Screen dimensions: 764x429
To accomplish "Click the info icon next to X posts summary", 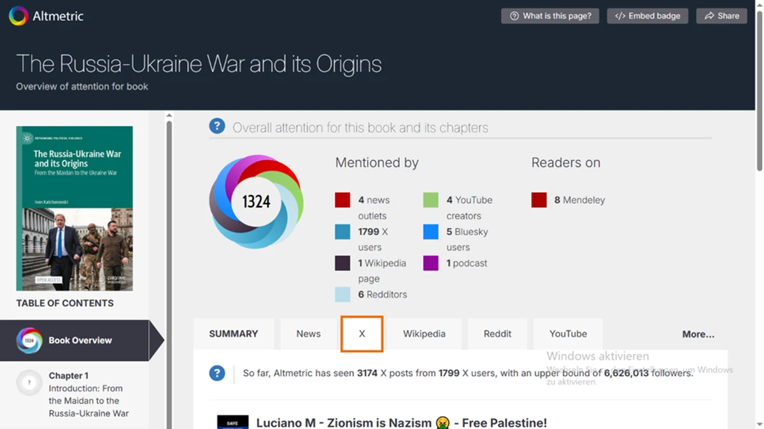I will (x=217, y=373).
